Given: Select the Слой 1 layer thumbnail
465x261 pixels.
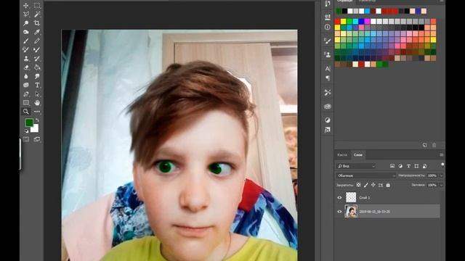Looking at the screenshot, I should pyautogui.click(x=351, y=197).
